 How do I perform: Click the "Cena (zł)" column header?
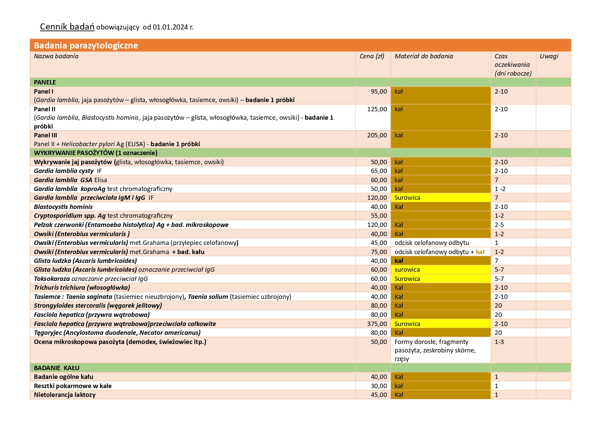[372, 56]
